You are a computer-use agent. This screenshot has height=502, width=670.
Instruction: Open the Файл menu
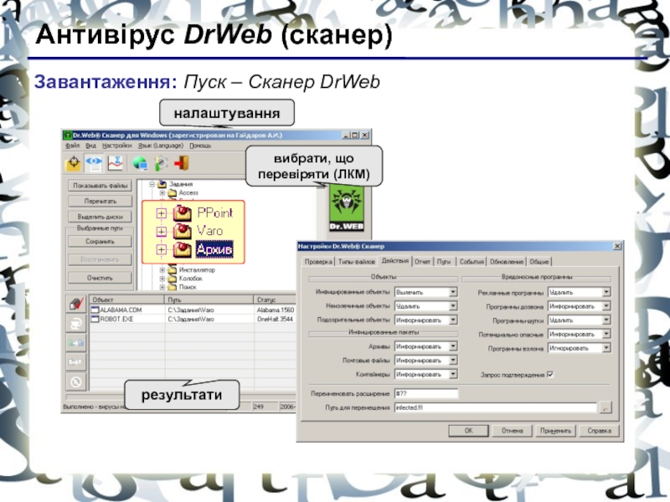click(73, 146)
